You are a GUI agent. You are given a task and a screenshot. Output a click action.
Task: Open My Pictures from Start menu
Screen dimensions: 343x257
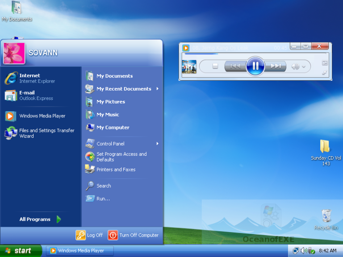[x=111, y=102]
